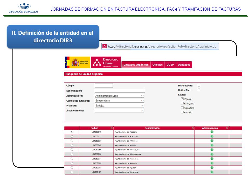Click the Administración column header
Image resolution: width=249 pixels, height=187 pixels.
point(212,128)
